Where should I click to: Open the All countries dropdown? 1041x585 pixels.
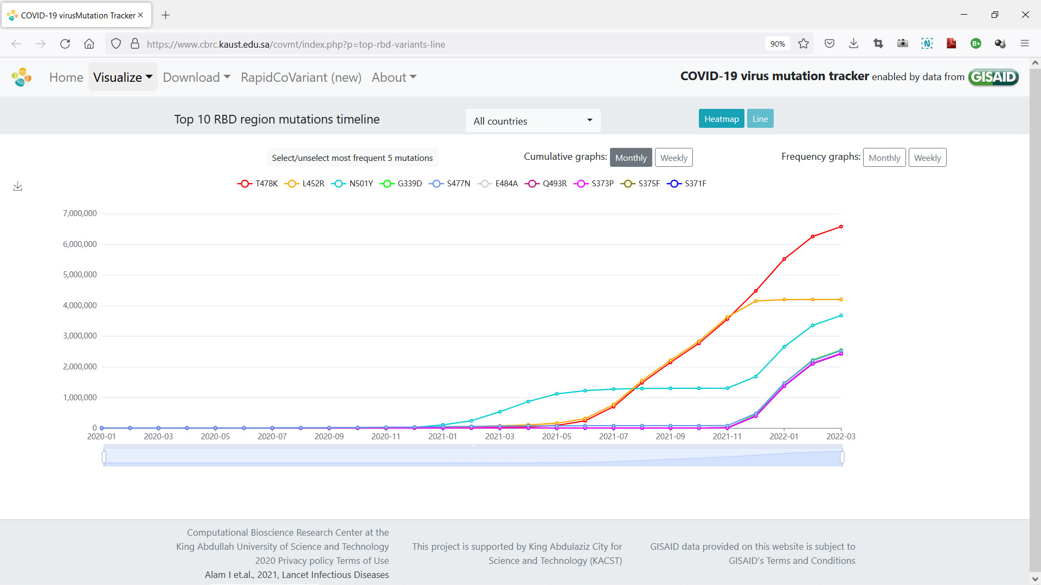(533, 121)
